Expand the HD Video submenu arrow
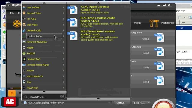The width and height of the screenshot is (192, 108). [63, 19]
